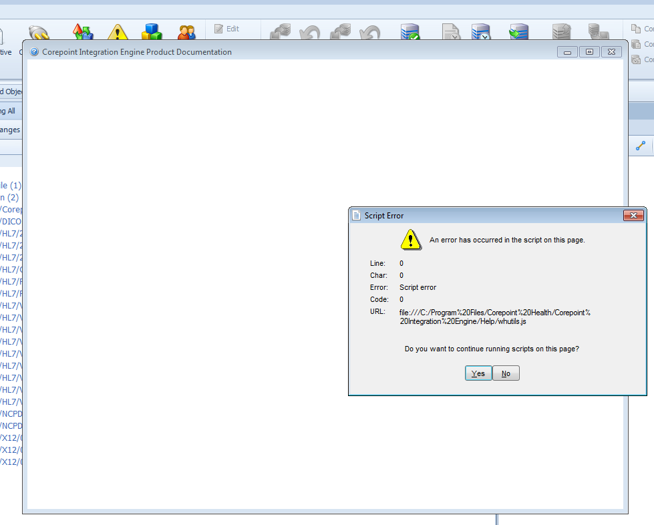Click the page icon in Script Error title

point(356,216)
